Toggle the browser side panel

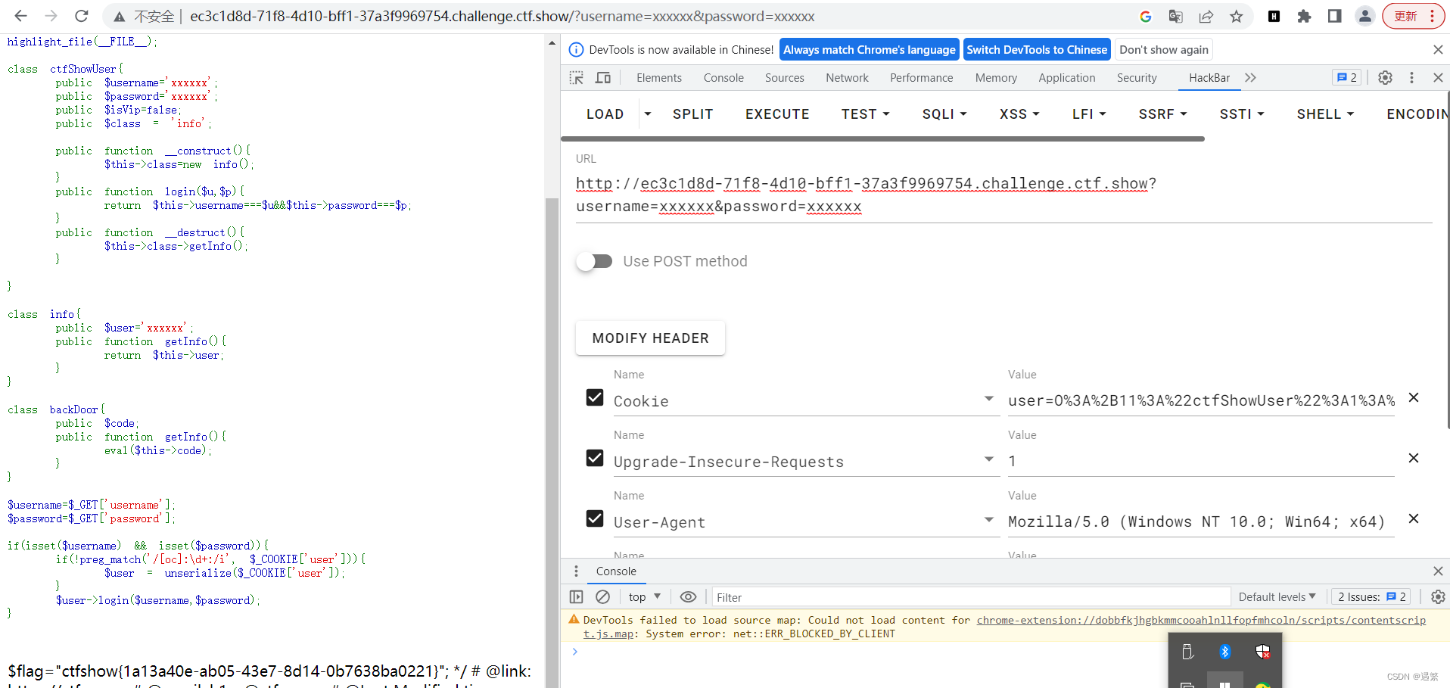coord(1334,16)
